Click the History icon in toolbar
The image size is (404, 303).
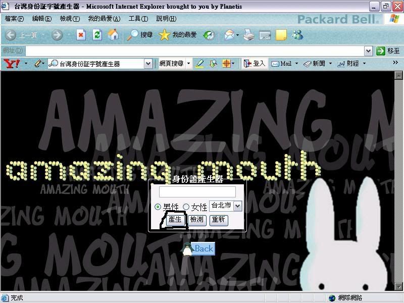(209, 35)
